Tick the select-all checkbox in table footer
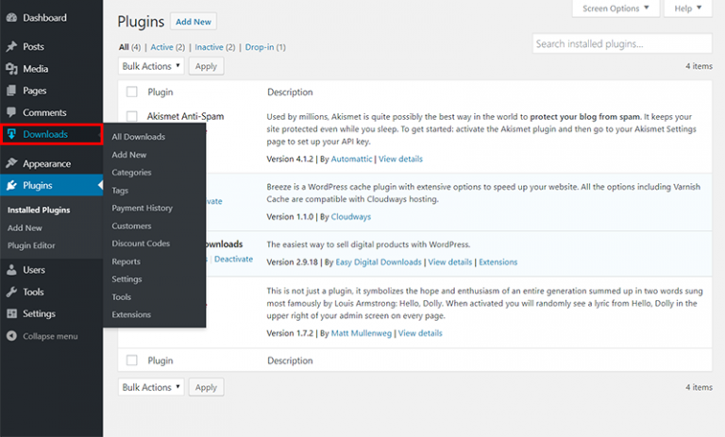The width and height of the screenshot is (725, 437). [x=132, y=360]
